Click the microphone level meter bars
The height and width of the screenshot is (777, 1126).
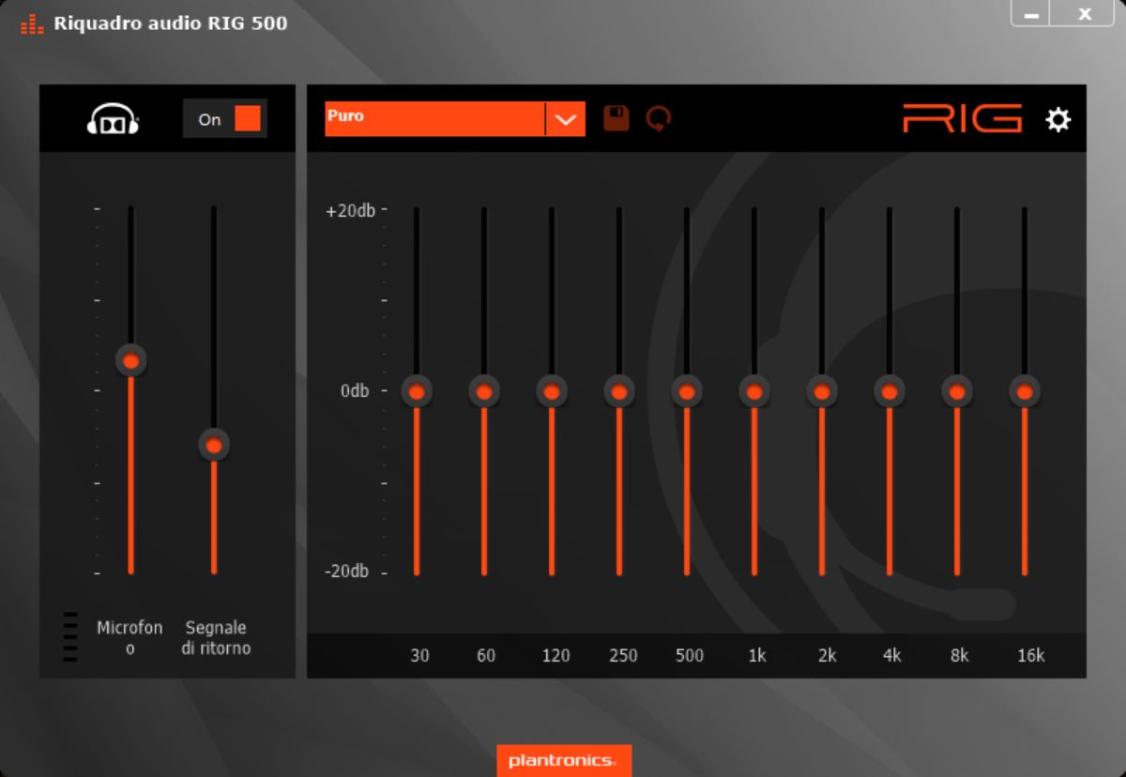70,637
